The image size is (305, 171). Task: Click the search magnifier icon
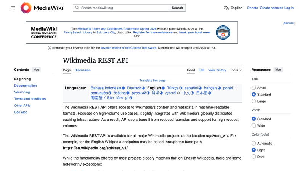click(77, 8)
